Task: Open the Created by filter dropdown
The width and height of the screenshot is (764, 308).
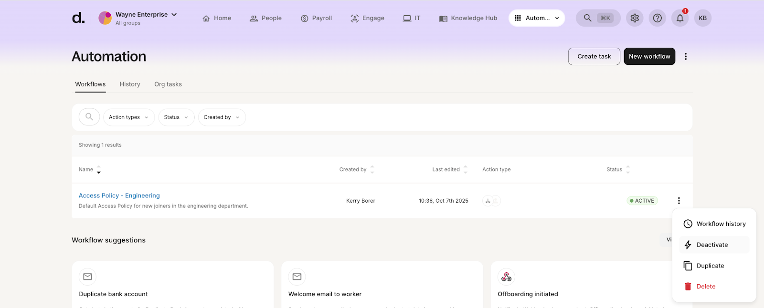Action: click(x=222, y=117)
